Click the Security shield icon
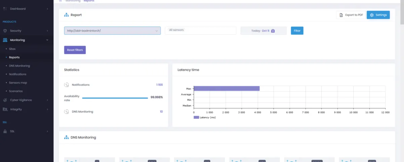The image size is (404, 162). click(5, 31)
